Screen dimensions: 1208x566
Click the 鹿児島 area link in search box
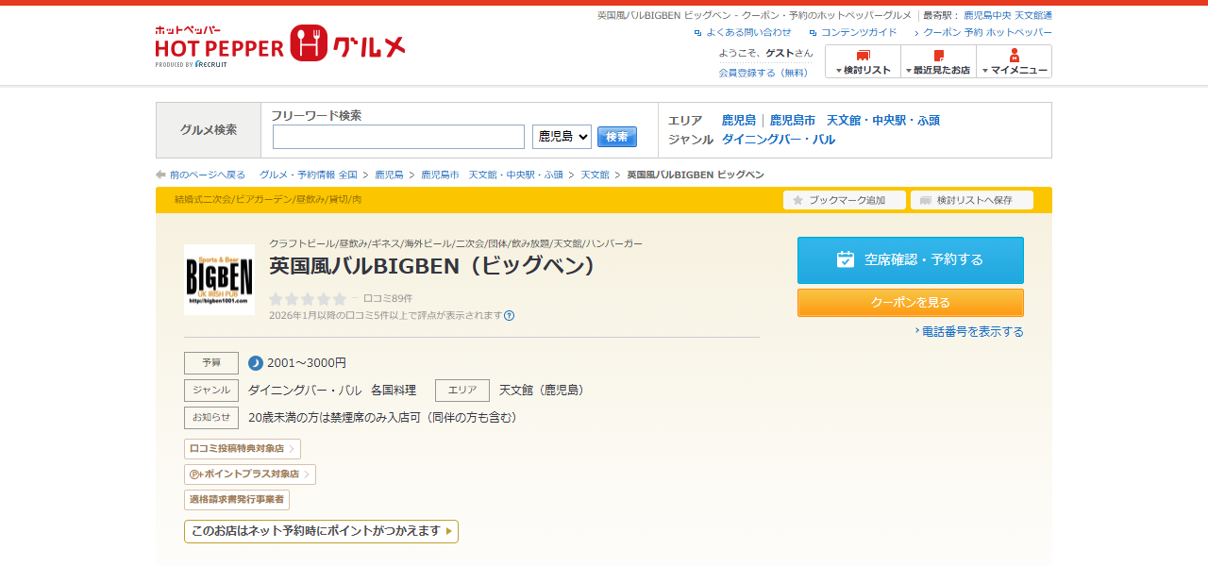pos(739,121)
